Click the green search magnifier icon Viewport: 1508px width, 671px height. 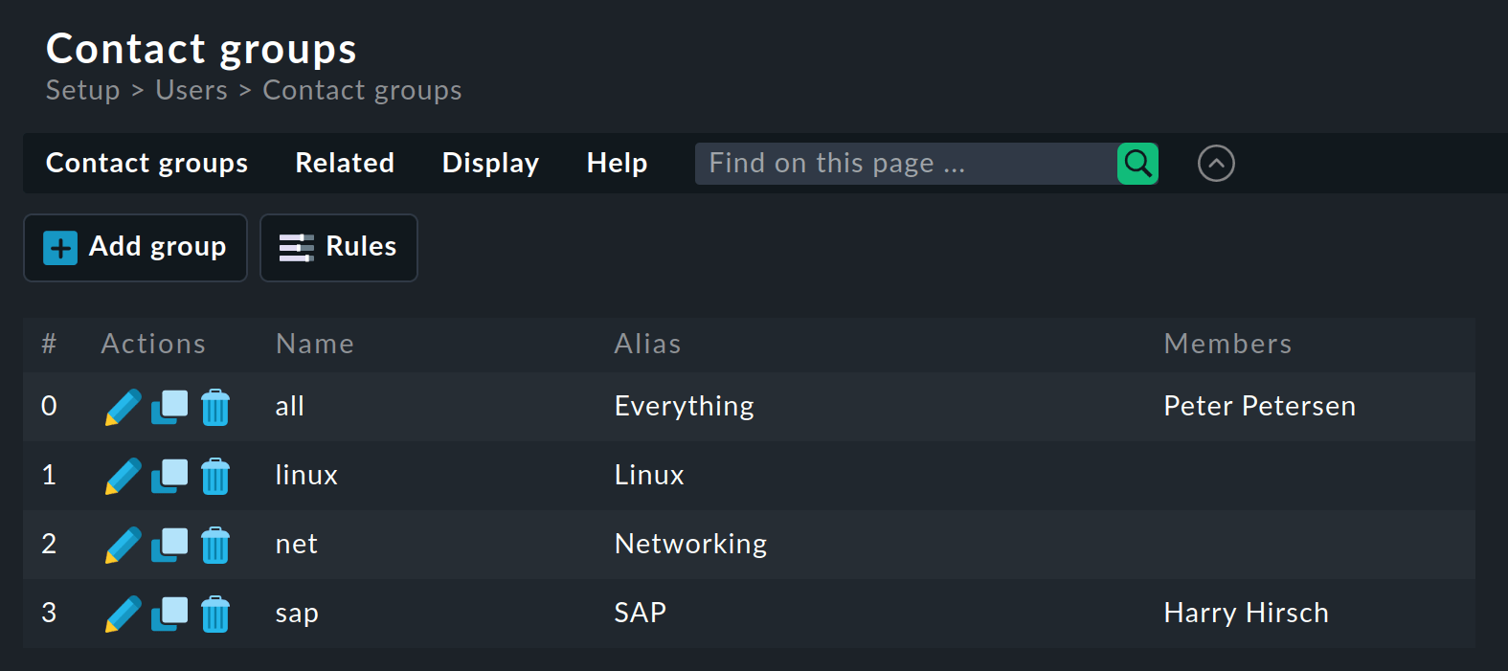tap(1137, 164)
